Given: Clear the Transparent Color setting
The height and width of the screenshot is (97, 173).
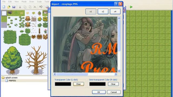Looking at the screenshot, I should click(x=79, y=84).
